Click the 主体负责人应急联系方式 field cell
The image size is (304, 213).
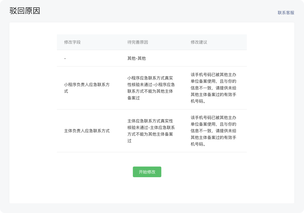[87, 131]
